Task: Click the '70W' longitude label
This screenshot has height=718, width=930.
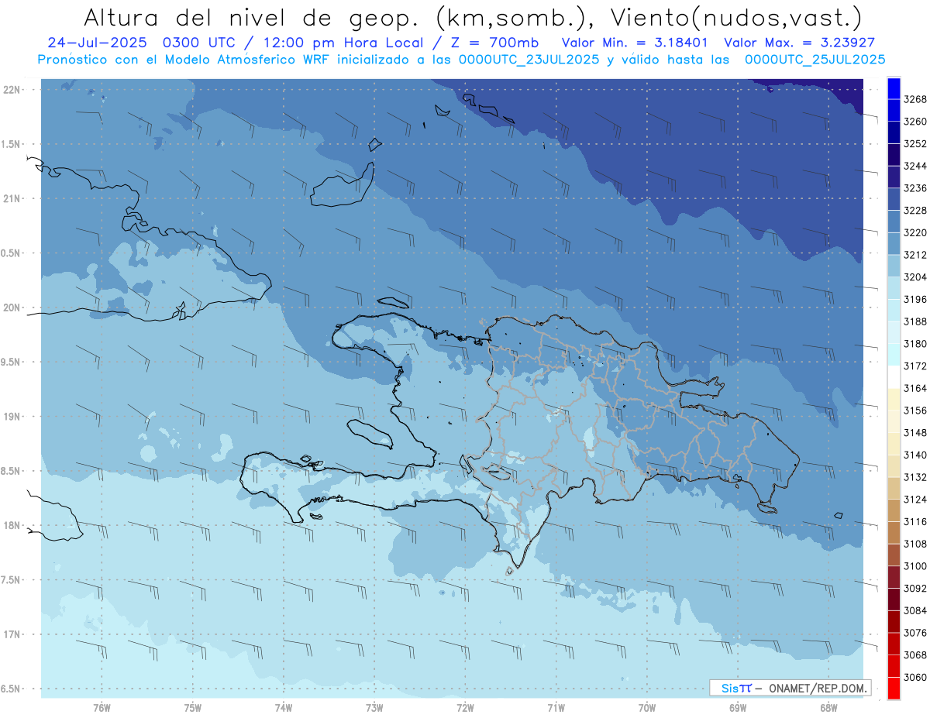Action: [x=647, y=708]
